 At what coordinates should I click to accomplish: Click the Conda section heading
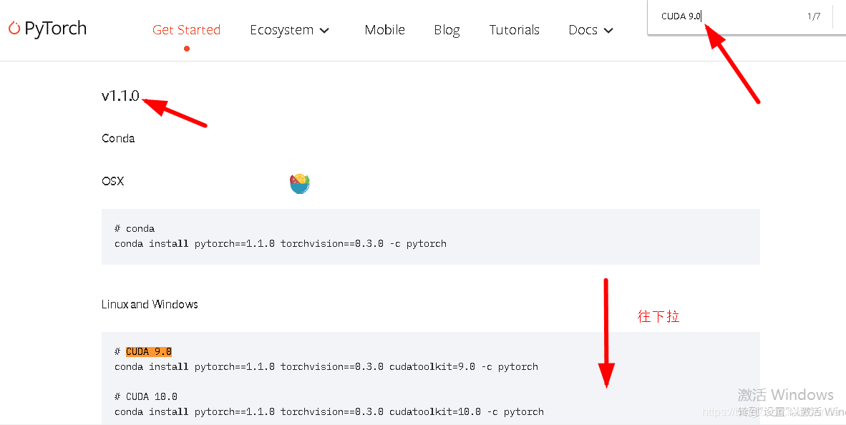tap(118, 138)
